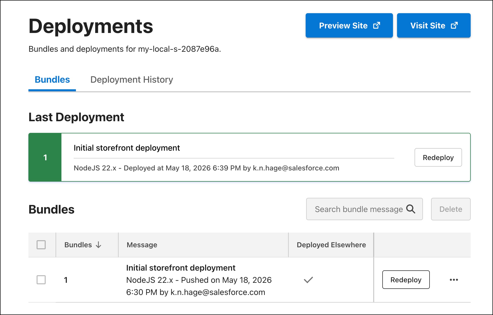This screenshot has height=315, width=493.
Task: Open the Visit Site button
Action: (x=434, y=25)
